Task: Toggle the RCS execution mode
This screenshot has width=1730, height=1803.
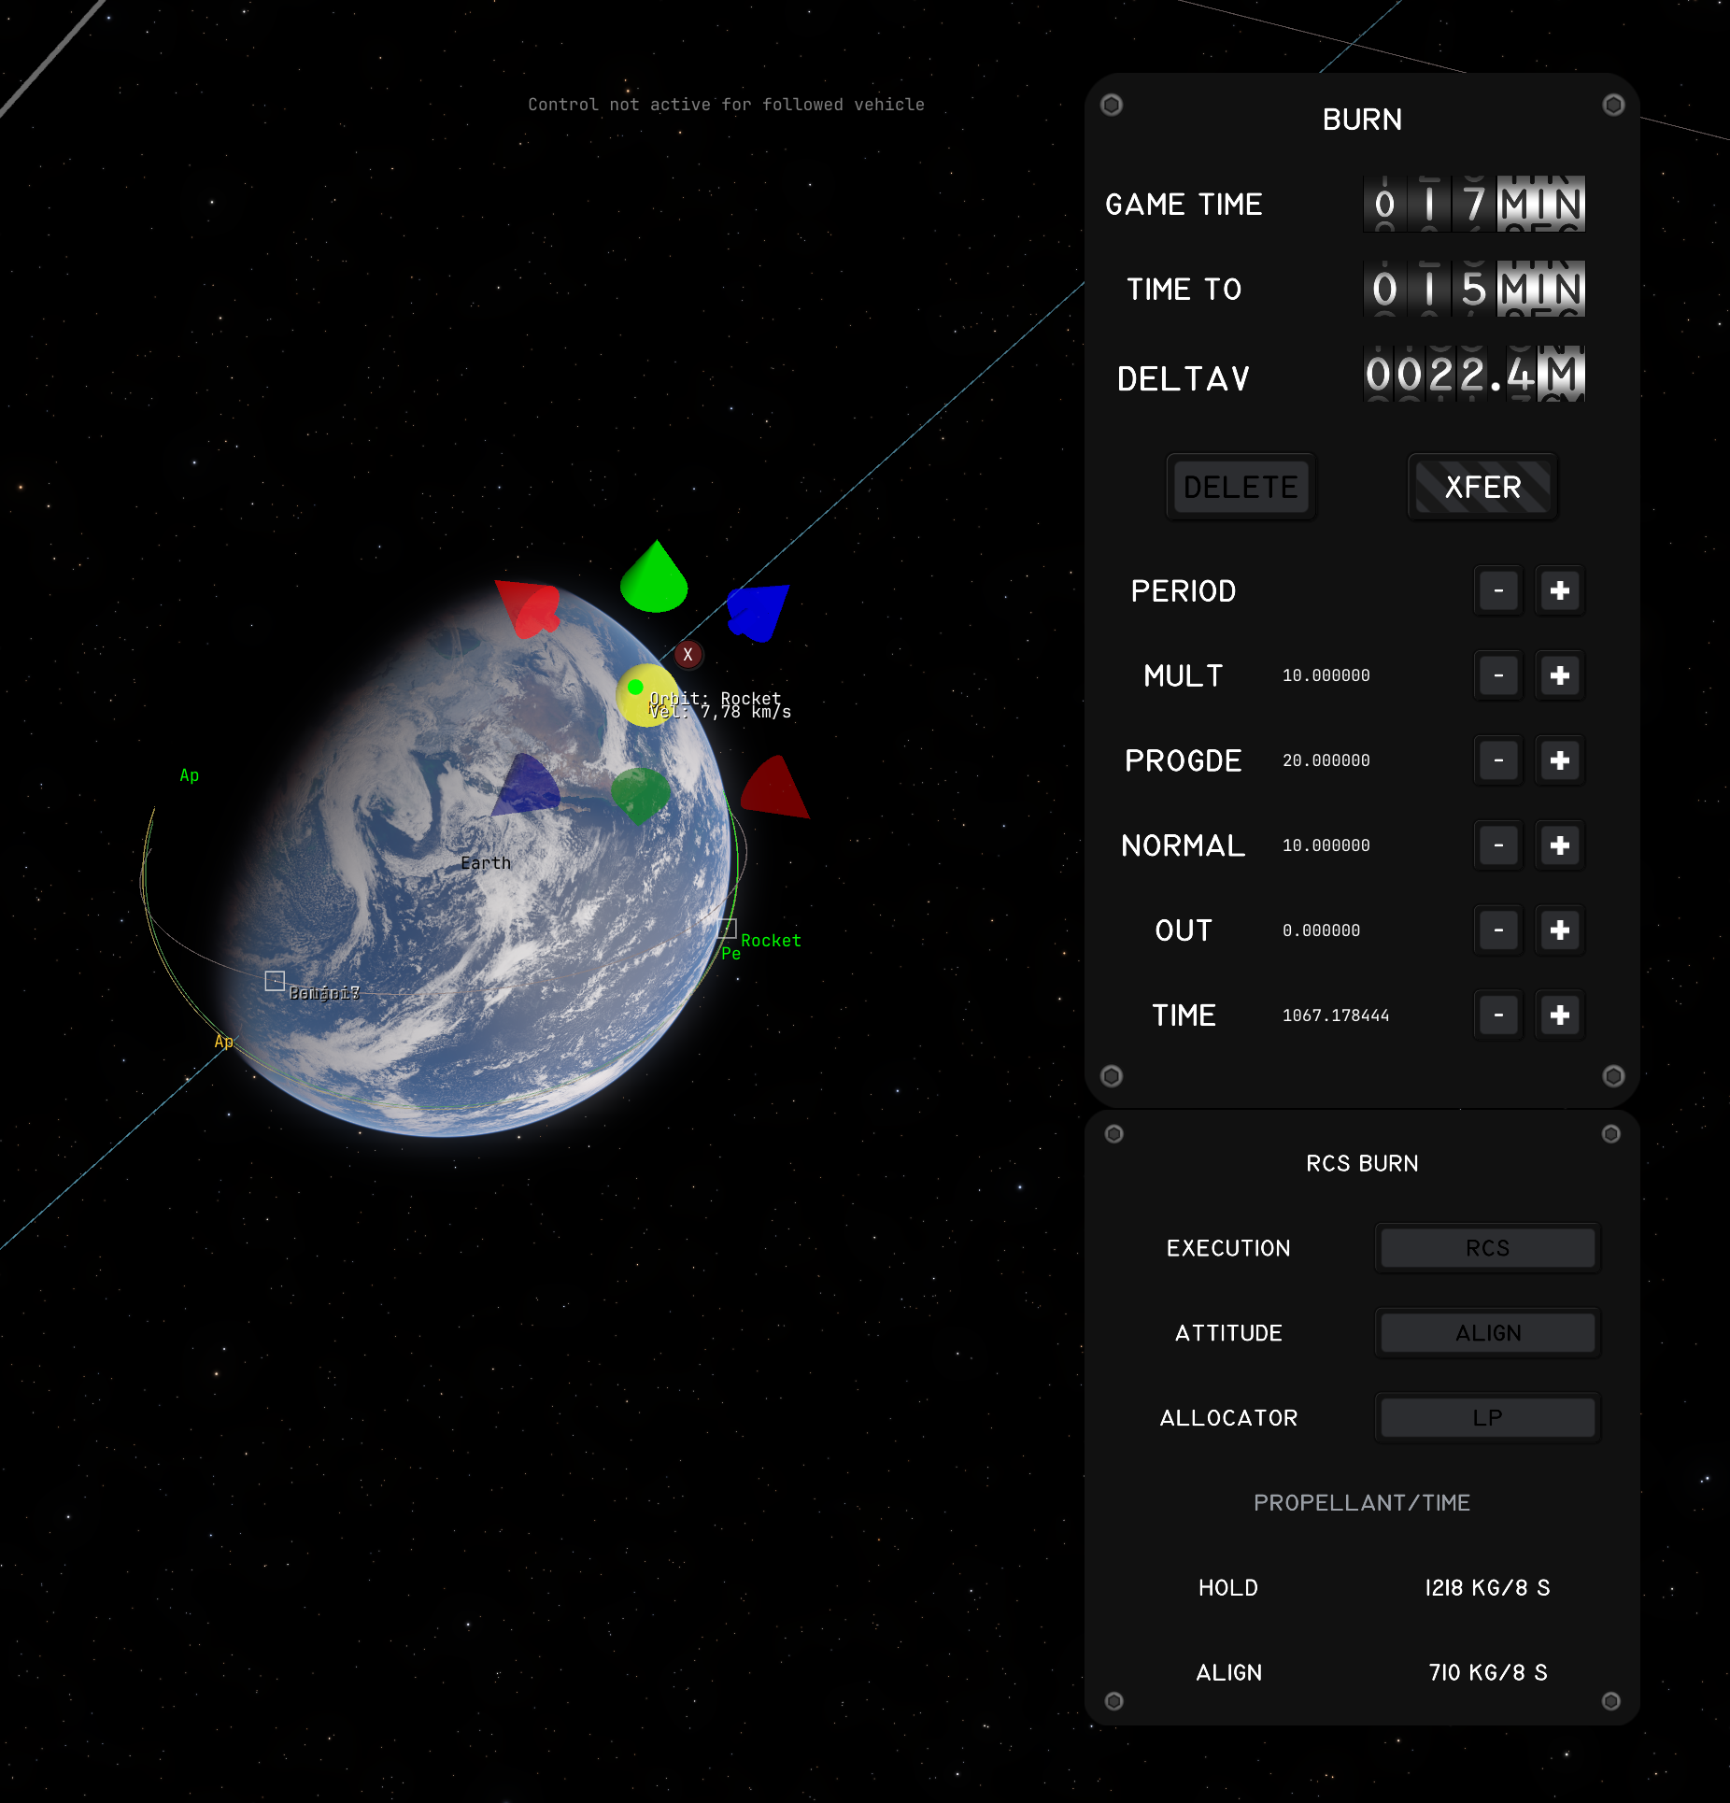Action: tap(1487, 1248)
